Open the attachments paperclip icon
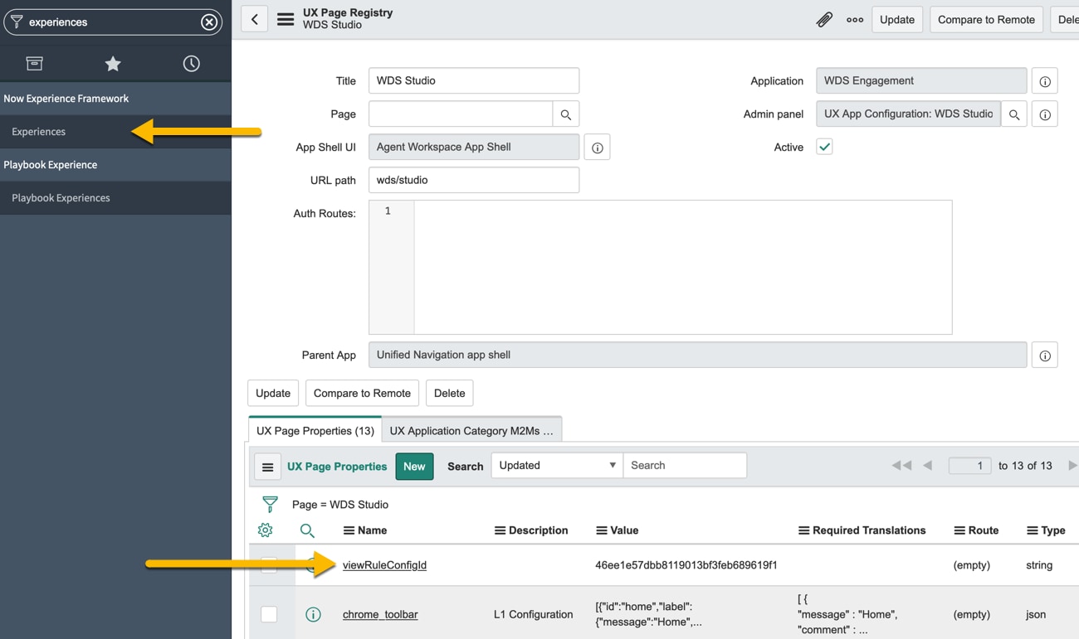This screenshot has width=1079, height=639. point(824,19)
